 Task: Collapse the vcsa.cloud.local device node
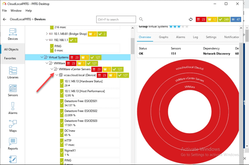[57, 75]
